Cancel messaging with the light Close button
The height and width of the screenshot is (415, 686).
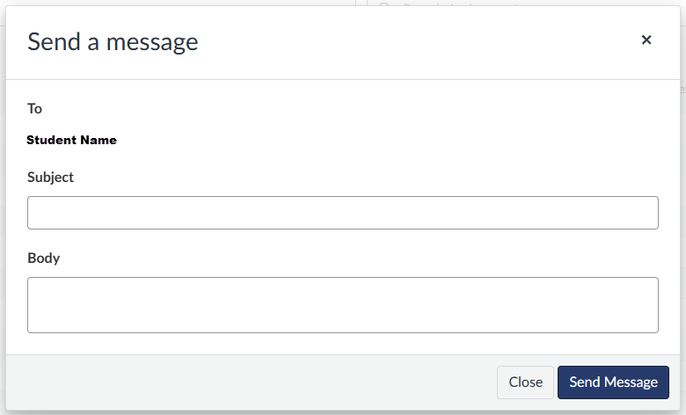(x=525, y=382)
